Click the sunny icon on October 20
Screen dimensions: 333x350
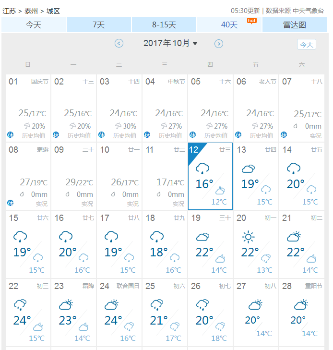248,237
